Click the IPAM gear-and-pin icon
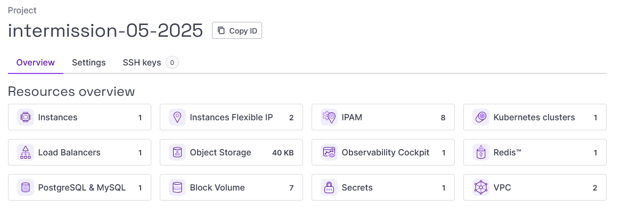This screenshot has height=215, width=621. click(x=329, y=117)
